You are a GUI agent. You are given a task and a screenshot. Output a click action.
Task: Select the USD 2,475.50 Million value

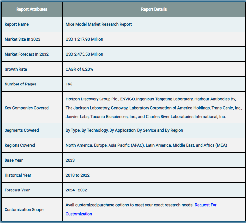(84, 54)
